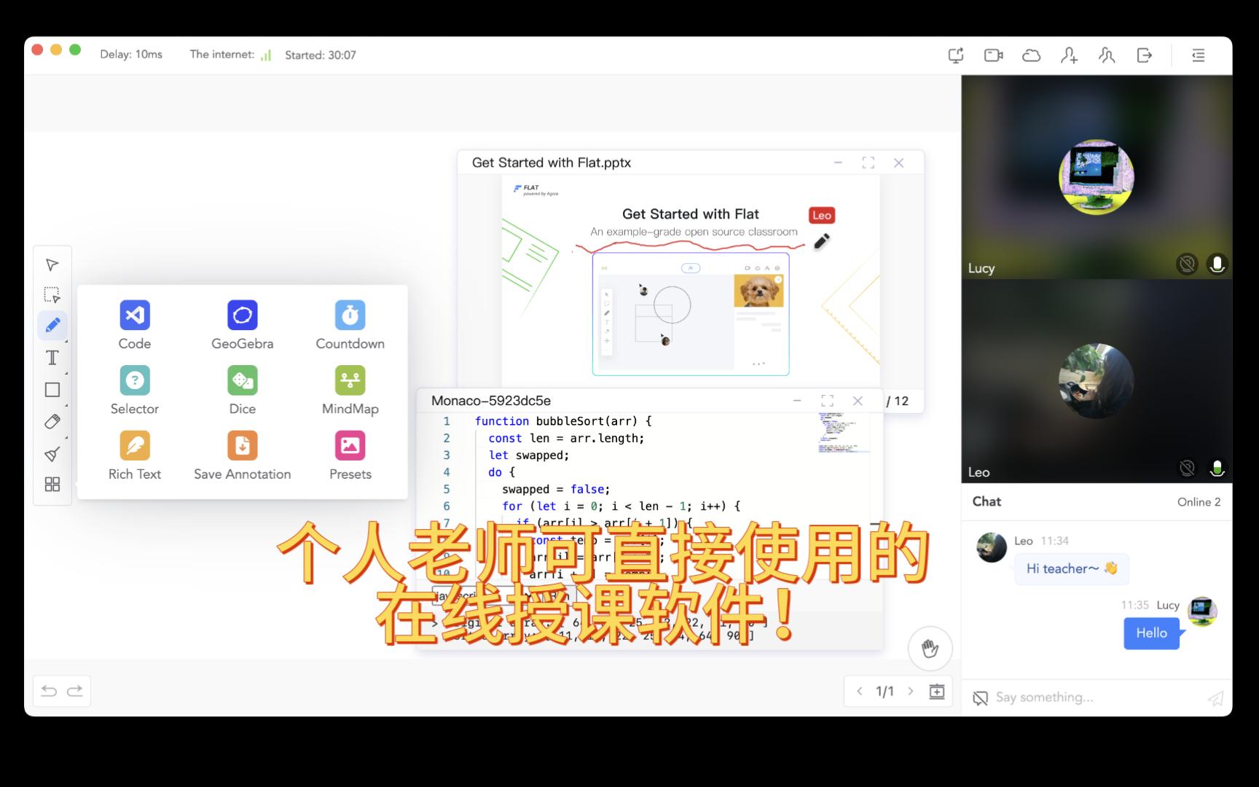Select the Pencil drawing tool
The image size is (1259, 787).
tap(52, 326)
